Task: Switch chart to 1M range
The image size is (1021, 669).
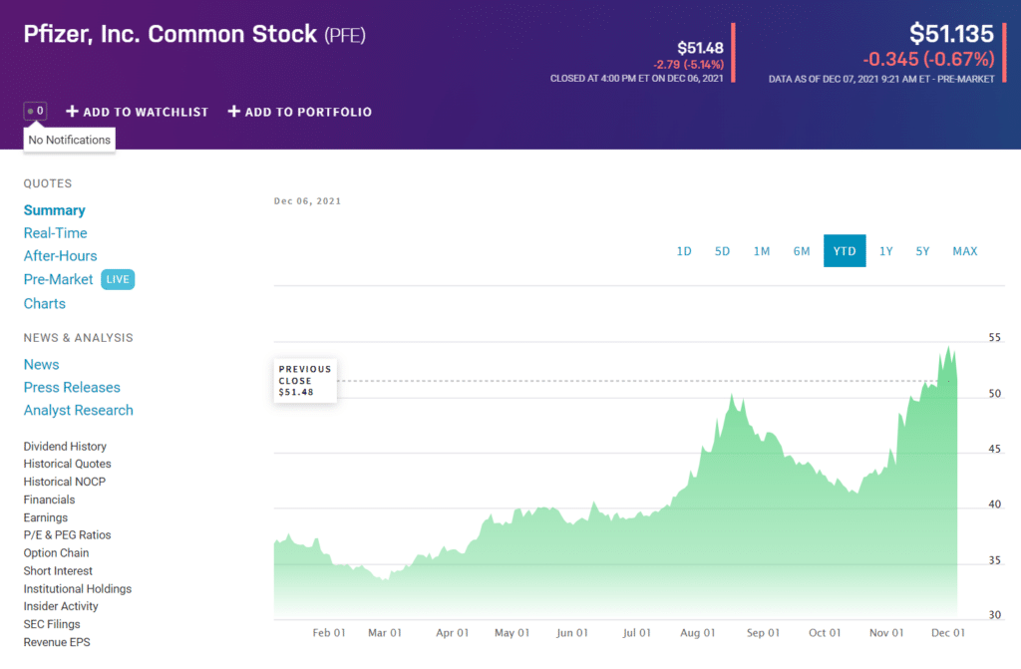Action: pyautogui.click(x=761, y=251)
